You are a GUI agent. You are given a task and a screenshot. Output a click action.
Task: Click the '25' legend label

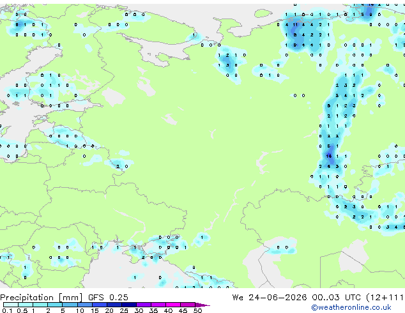point(124,310)
